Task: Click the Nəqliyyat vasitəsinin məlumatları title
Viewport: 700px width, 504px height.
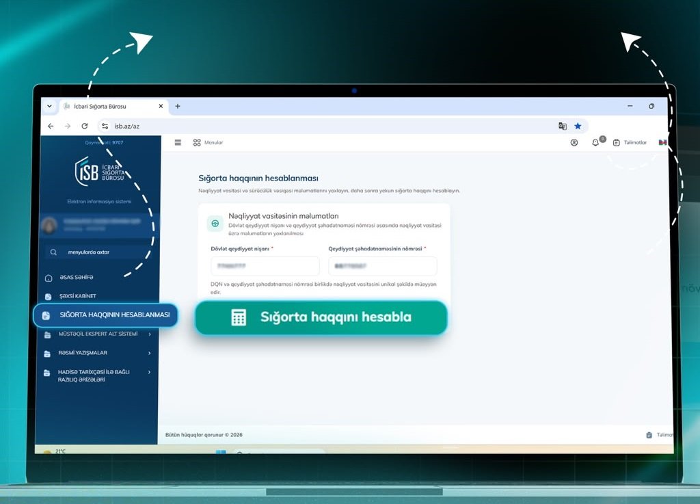Action: click(x=284, y=216)
